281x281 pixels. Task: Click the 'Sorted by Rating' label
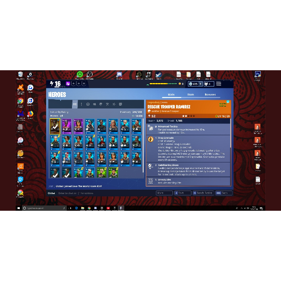59,112
